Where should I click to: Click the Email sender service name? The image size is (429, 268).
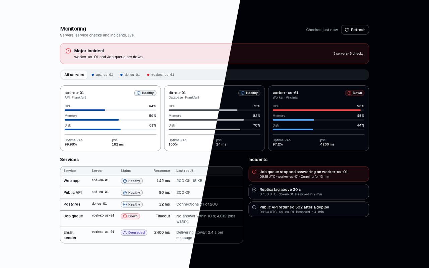coord(70,235)
